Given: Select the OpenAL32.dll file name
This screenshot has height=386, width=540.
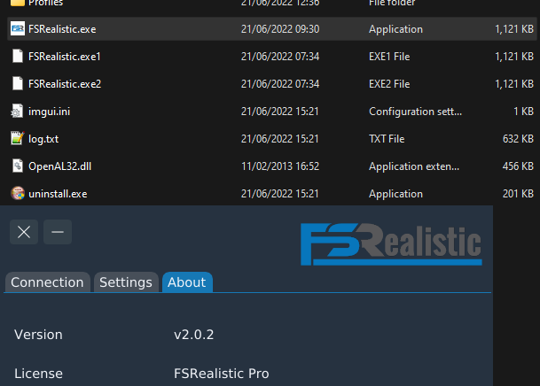Looking at the screenshot, I should click(x=60, y=166).
